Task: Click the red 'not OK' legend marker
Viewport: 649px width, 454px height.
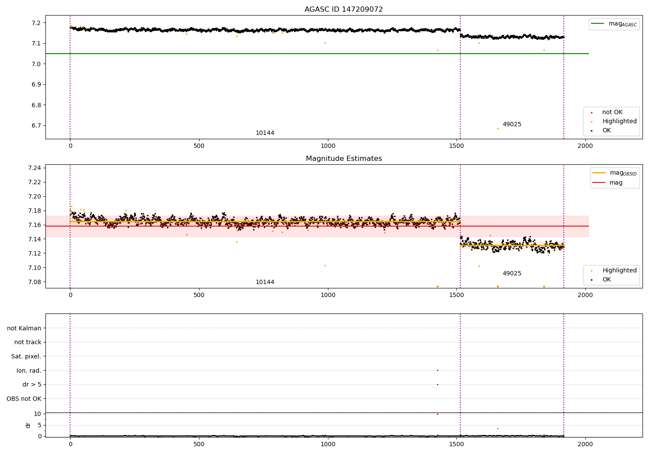Action: 591,112
